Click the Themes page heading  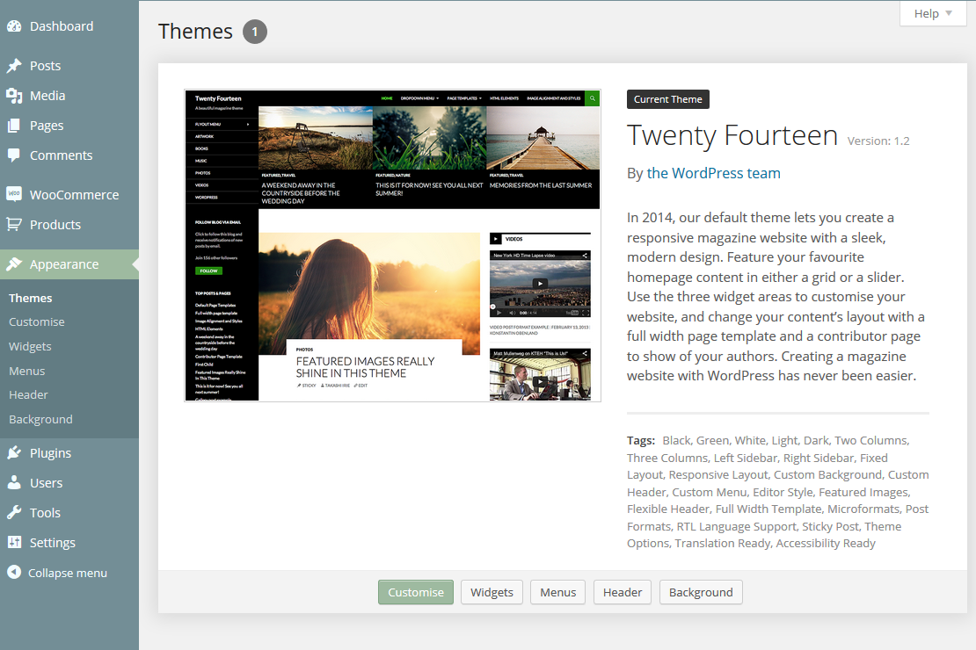pos(195,31)
